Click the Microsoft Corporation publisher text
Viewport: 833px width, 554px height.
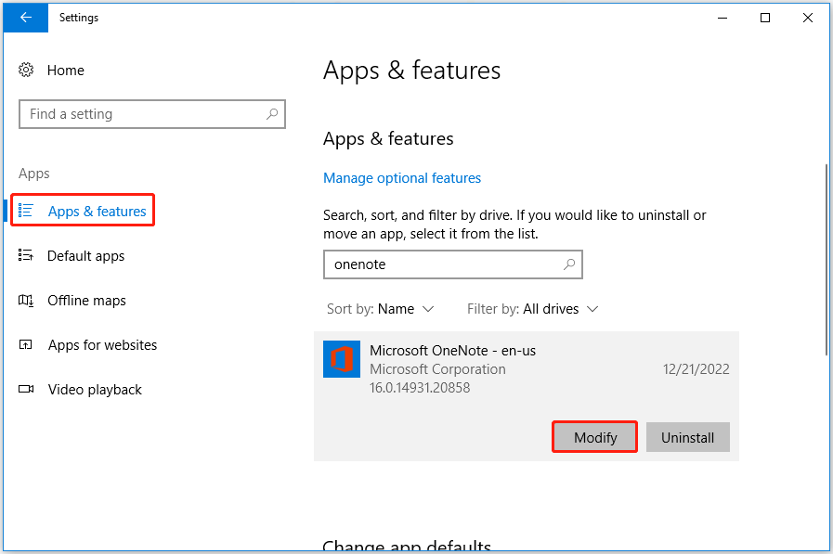tap(437, 368)
